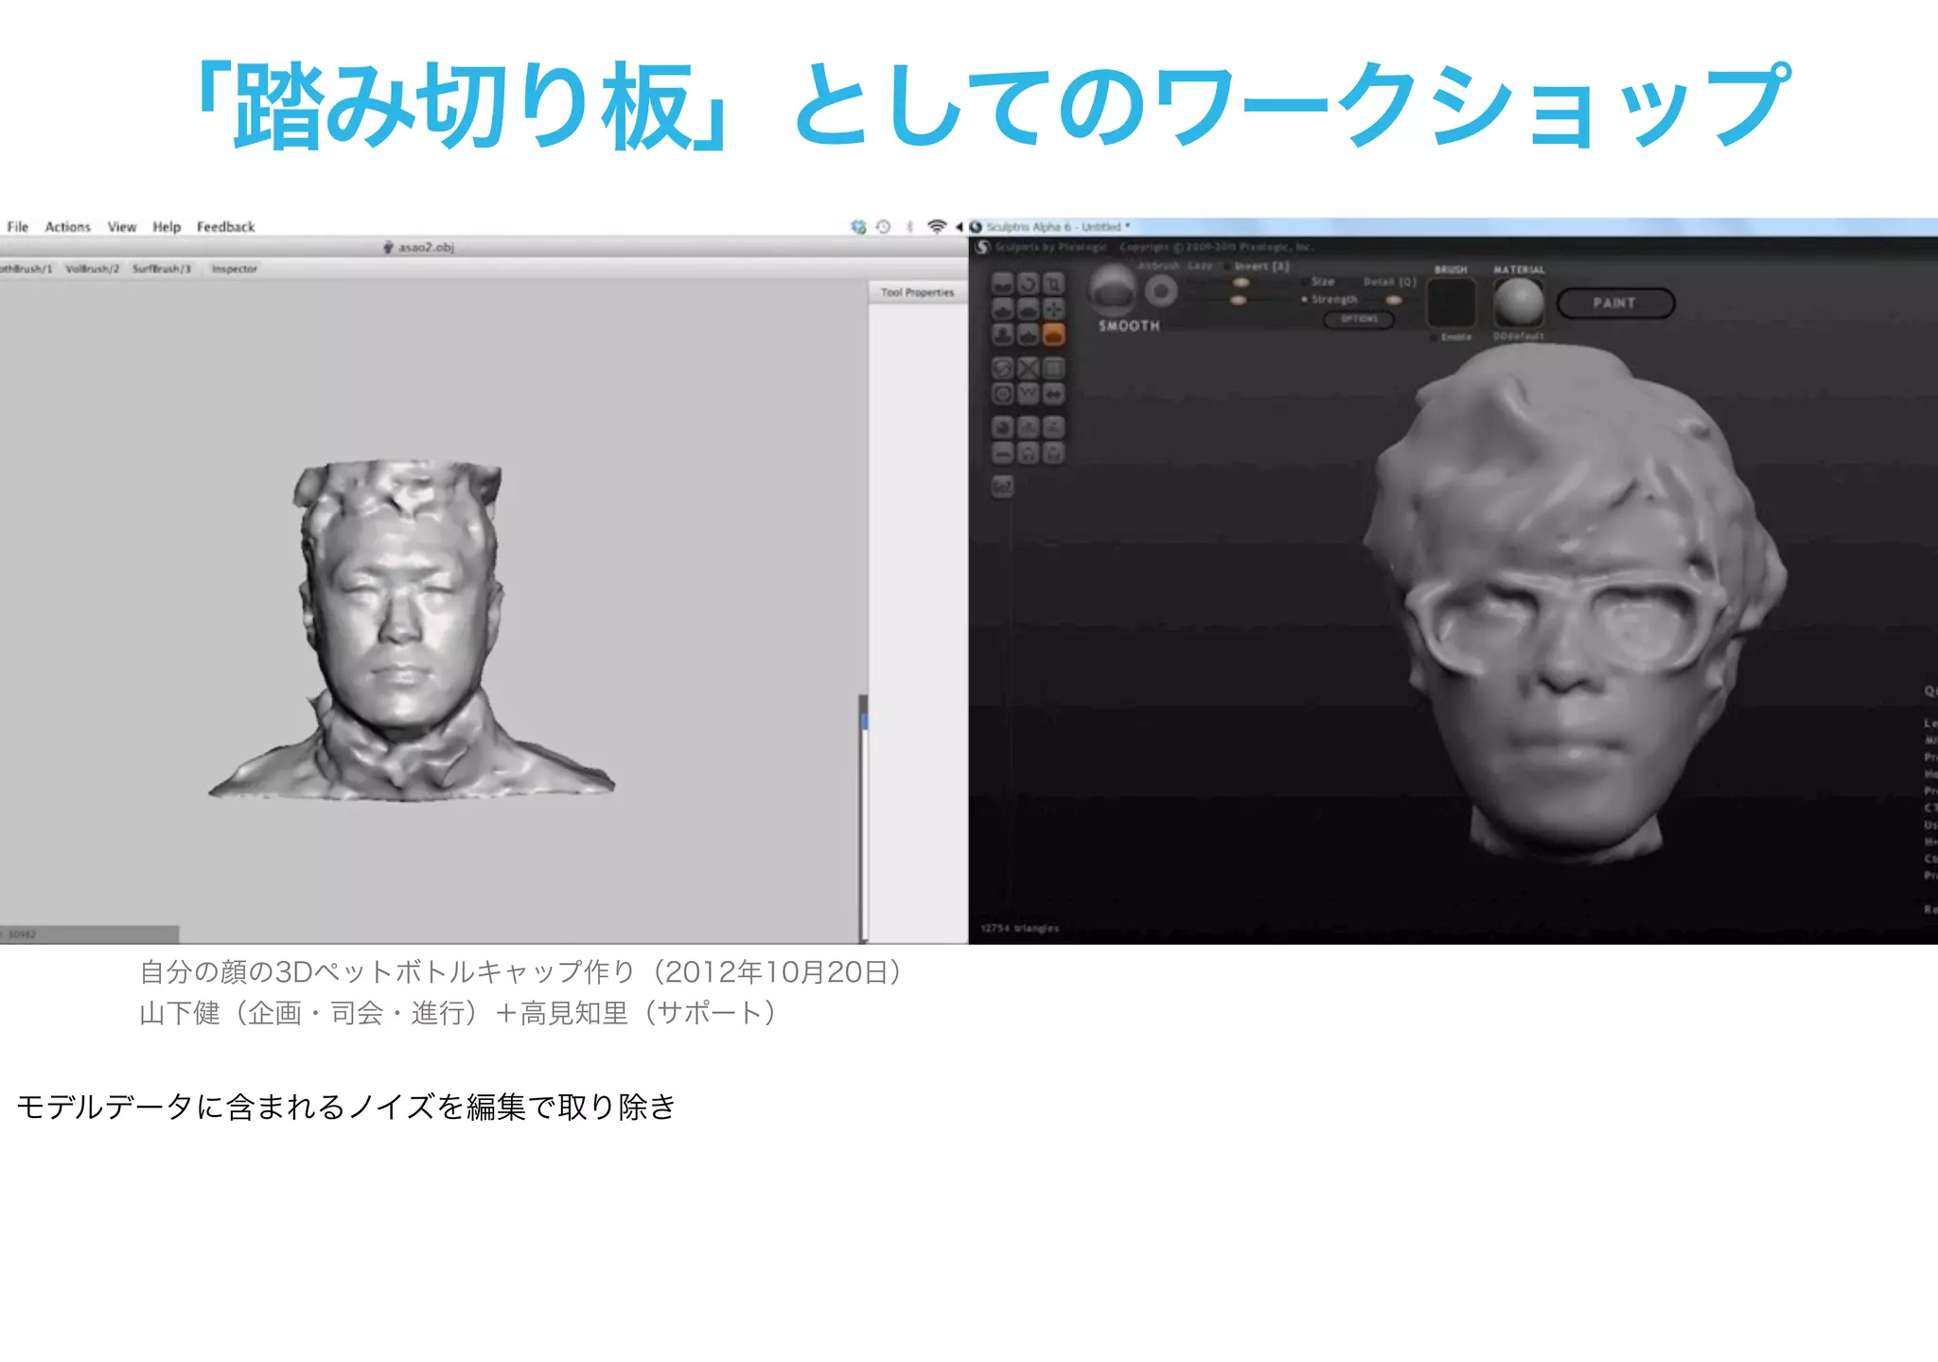Click the vertical scrollbar beside Tool Properties
Viewport: 1938px width, 1362px height.
coord(863,818)
